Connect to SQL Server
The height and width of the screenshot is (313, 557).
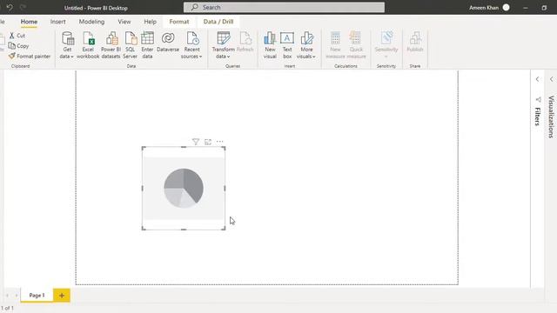[130, 45]
